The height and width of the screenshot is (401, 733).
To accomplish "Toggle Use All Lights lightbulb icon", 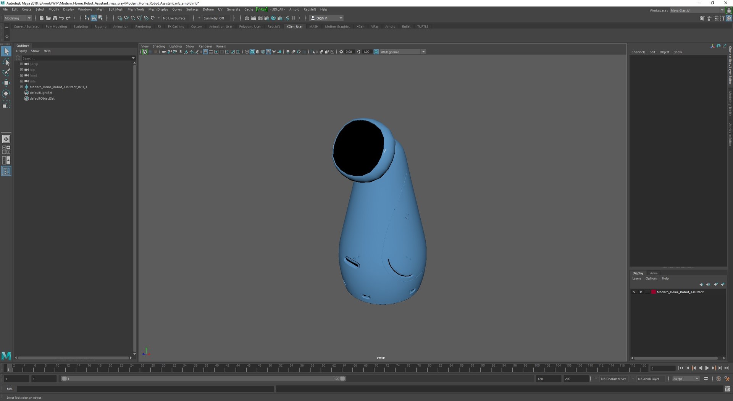I will [x=274, y=52].
